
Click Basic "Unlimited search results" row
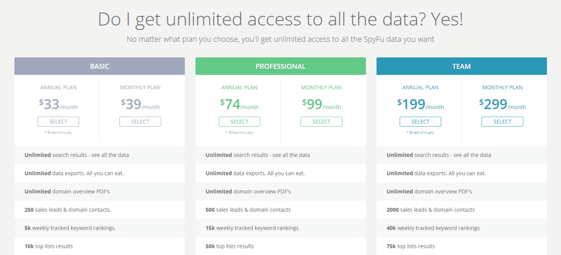click(x=99, y=155)
